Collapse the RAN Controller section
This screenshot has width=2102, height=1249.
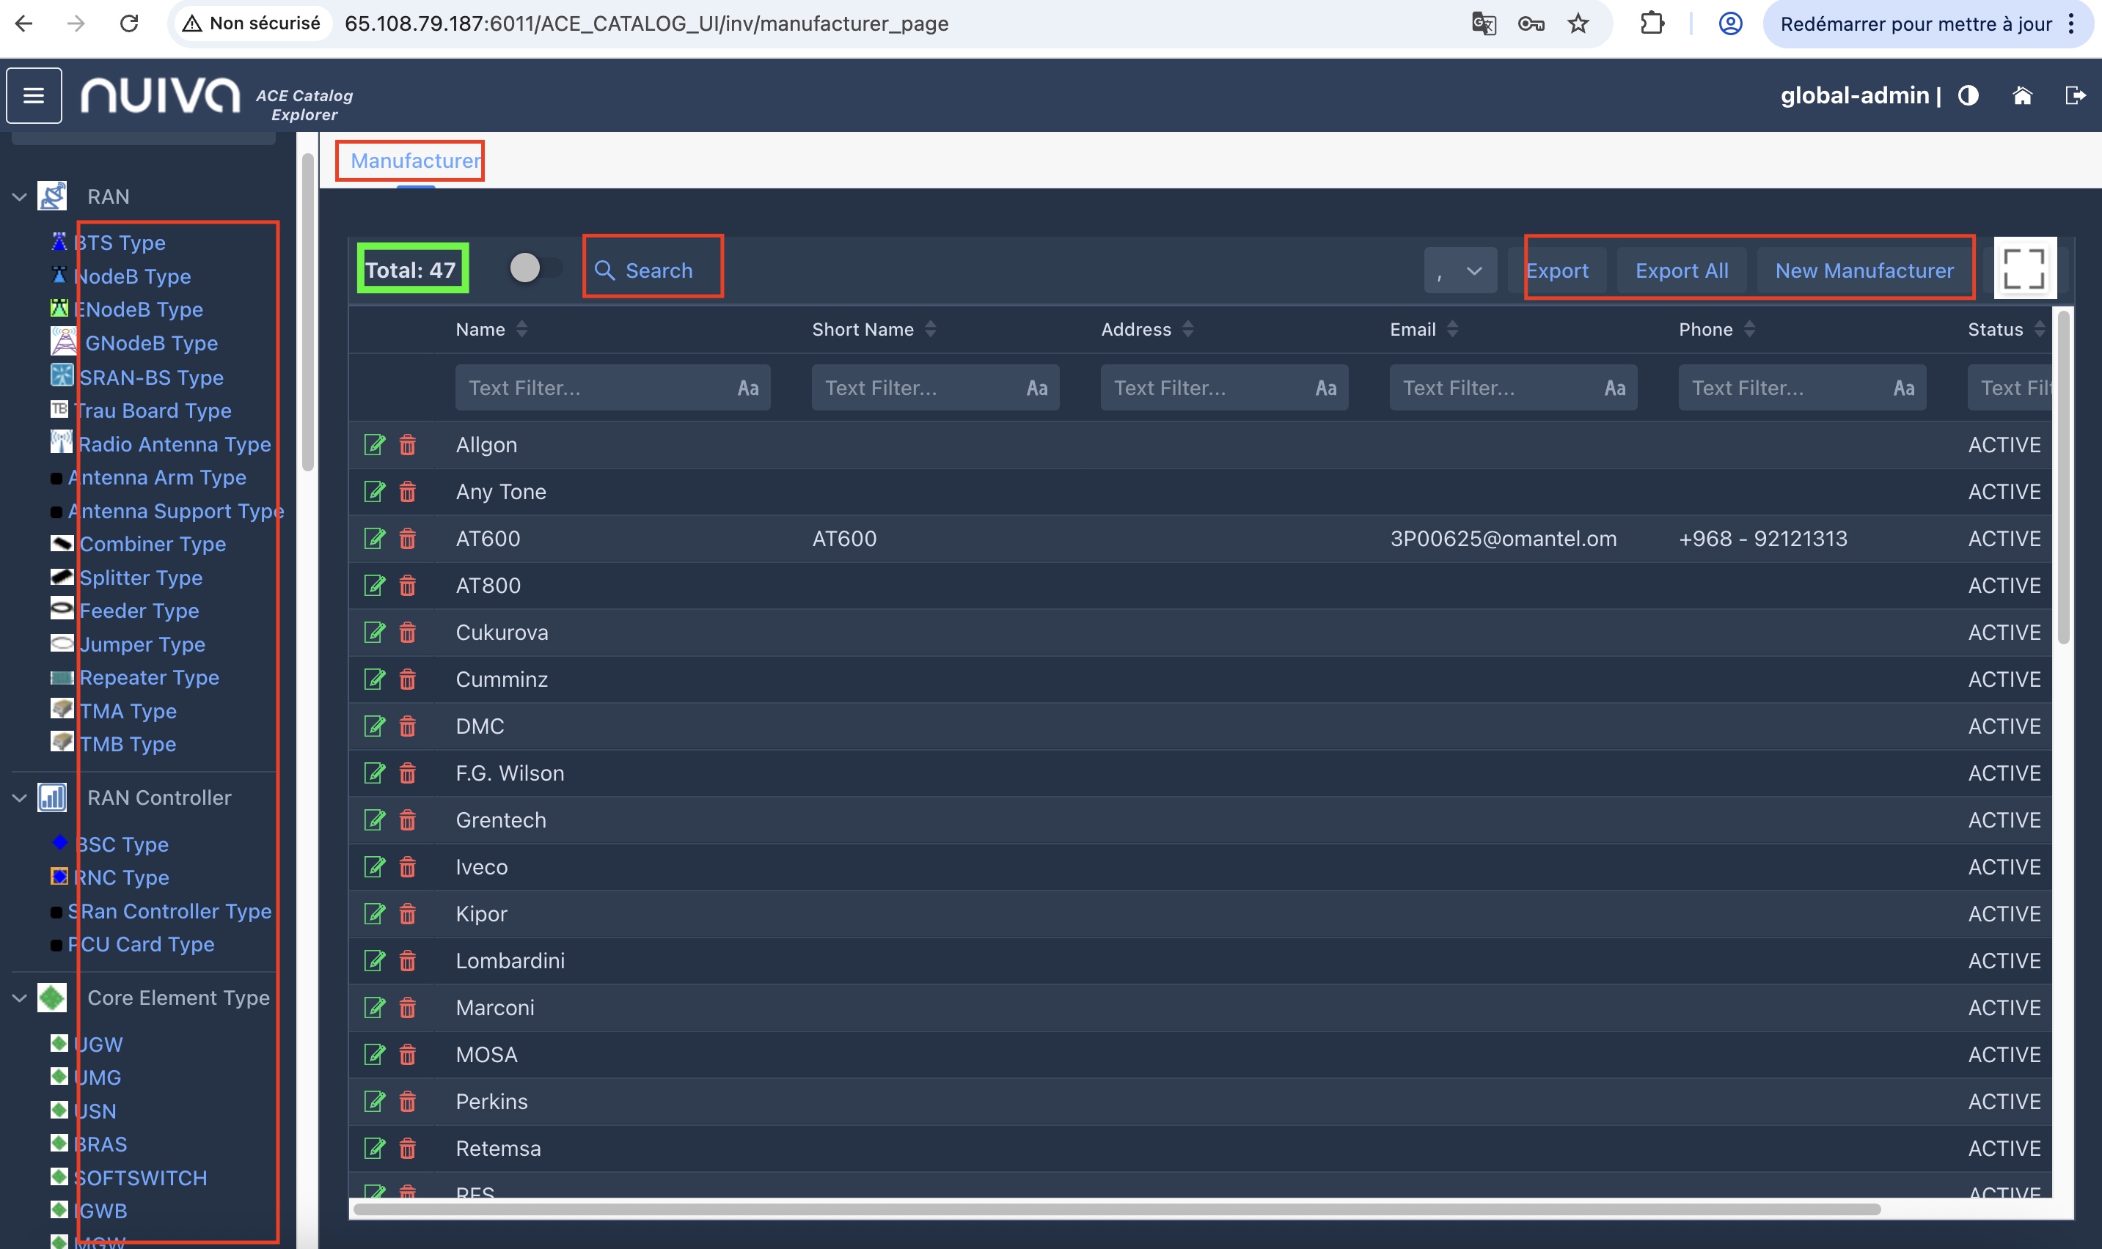pos(19,798)
